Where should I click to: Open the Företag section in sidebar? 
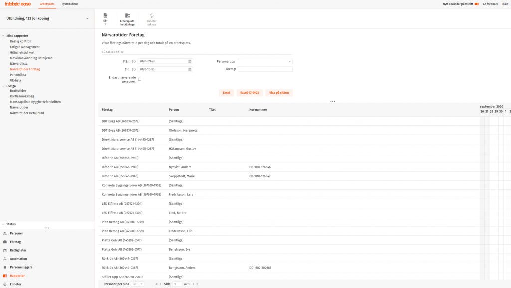(x=15, y=242)
